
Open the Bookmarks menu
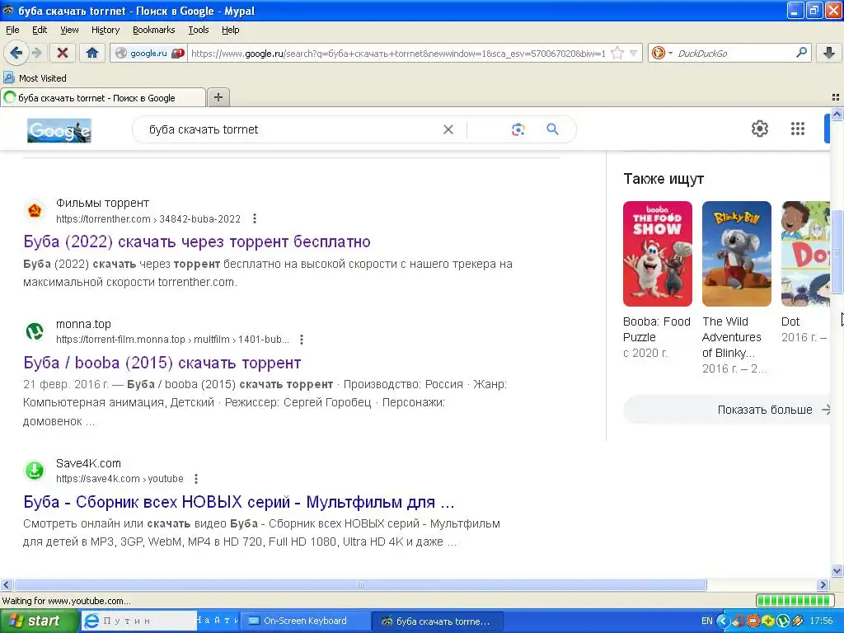(153, 30)
